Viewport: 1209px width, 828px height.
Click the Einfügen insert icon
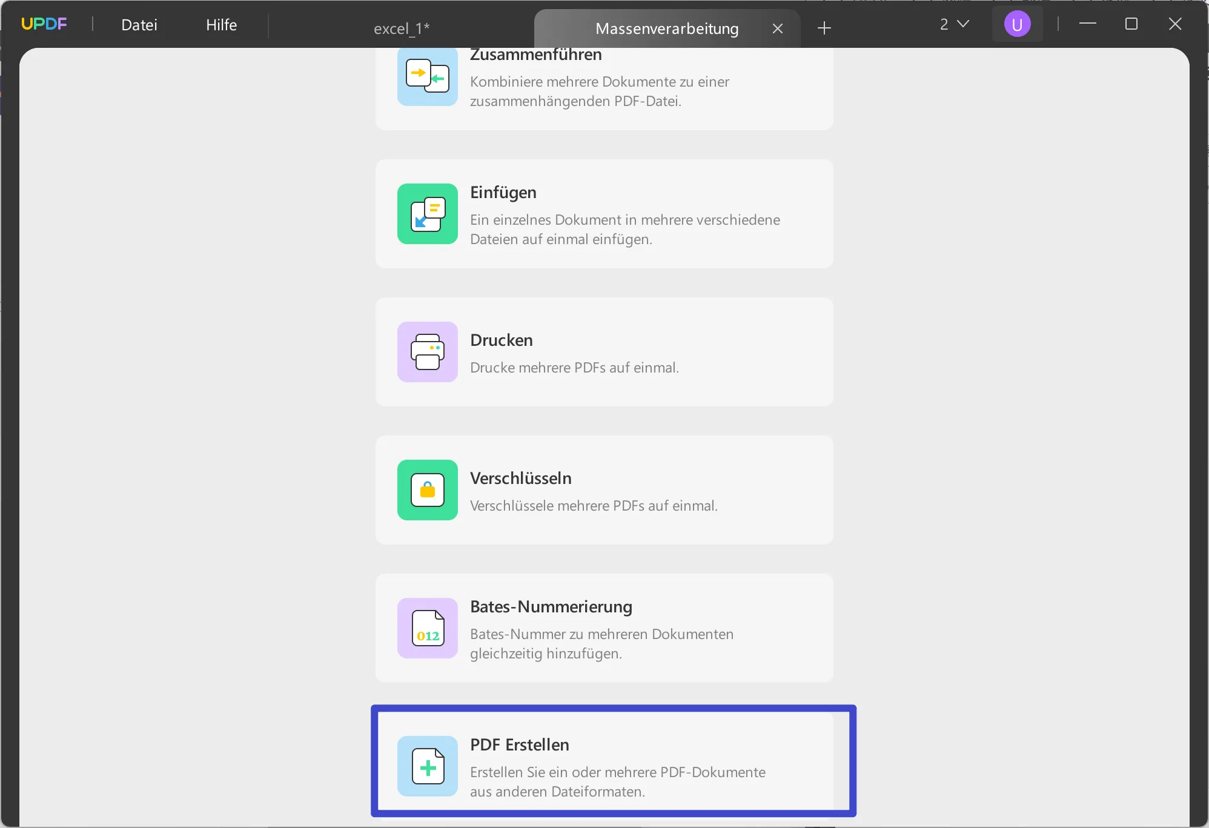[x=428, y=214]
